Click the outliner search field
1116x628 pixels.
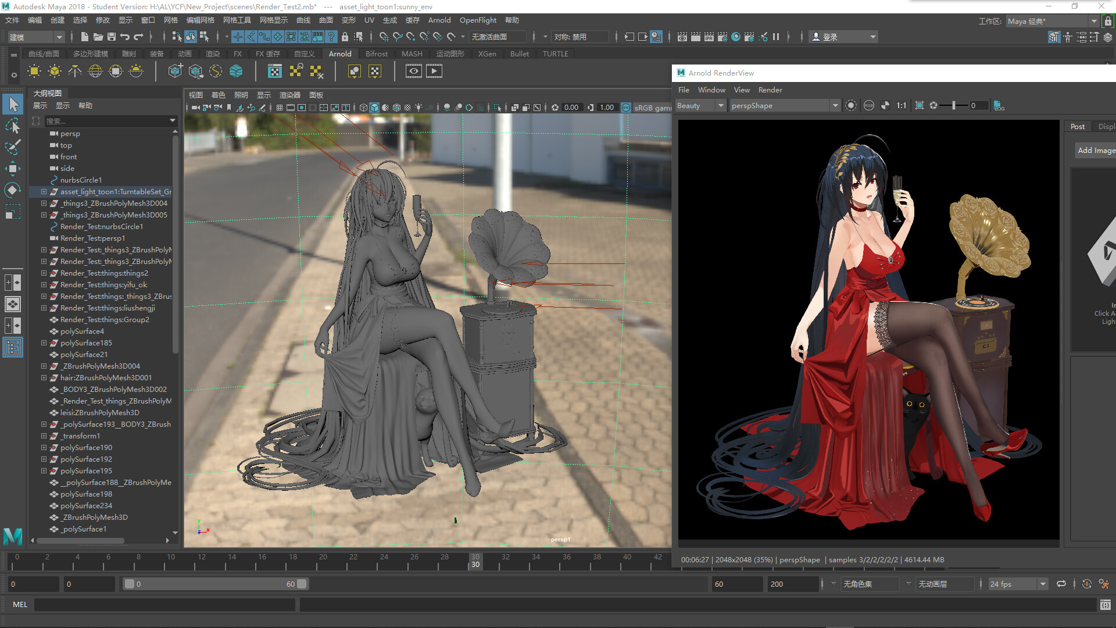(x=108, y=120)
